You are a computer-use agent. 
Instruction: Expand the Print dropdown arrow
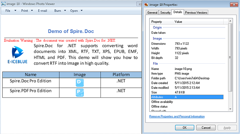click(32, 10)
